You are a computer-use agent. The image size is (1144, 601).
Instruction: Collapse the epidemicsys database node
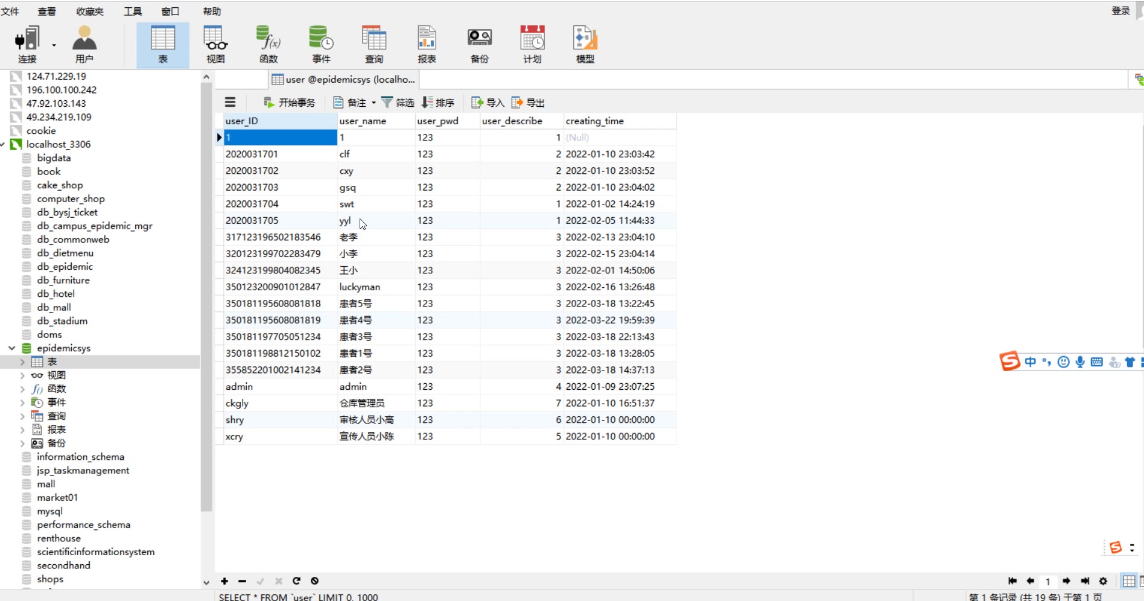click(x=12, y=348)
